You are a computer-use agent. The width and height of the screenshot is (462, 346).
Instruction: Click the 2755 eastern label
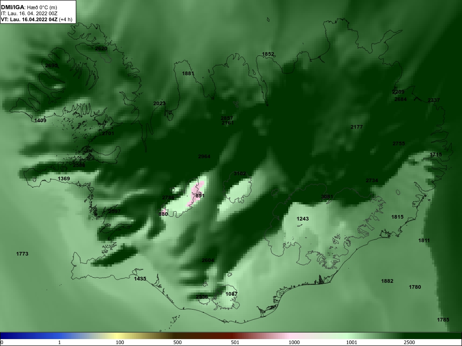(x=399, y=143)
